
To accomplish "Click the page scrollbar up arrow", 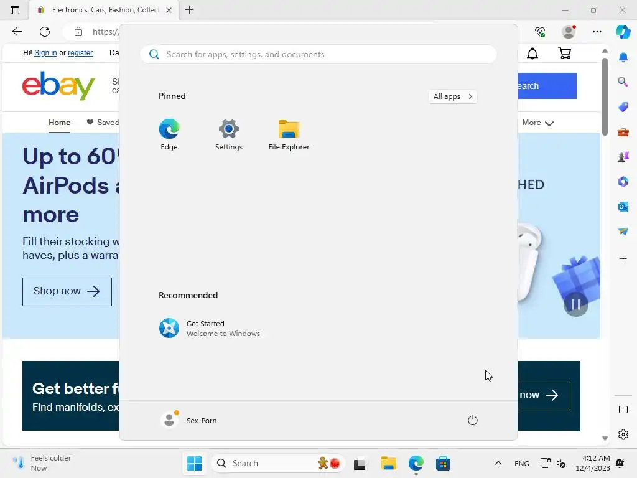I will pos(605,51).
